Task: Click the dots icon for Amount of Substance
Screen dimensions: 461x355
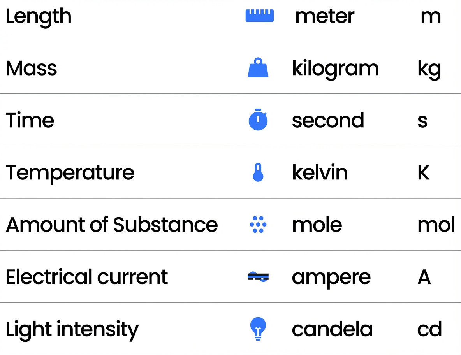Action: pos(258,225)
